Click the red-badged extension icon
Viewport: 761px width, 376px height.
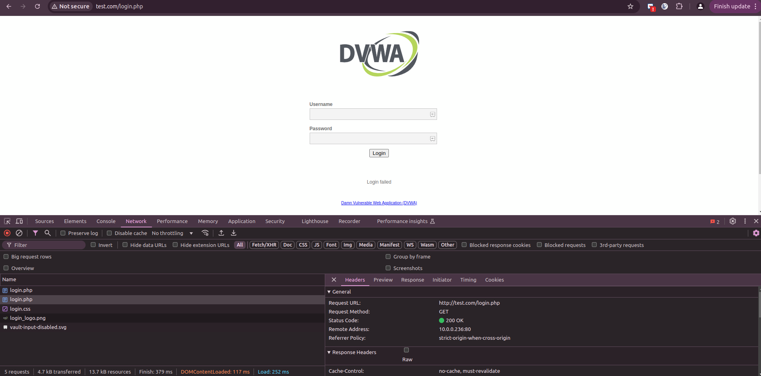(x=651, y=7)
